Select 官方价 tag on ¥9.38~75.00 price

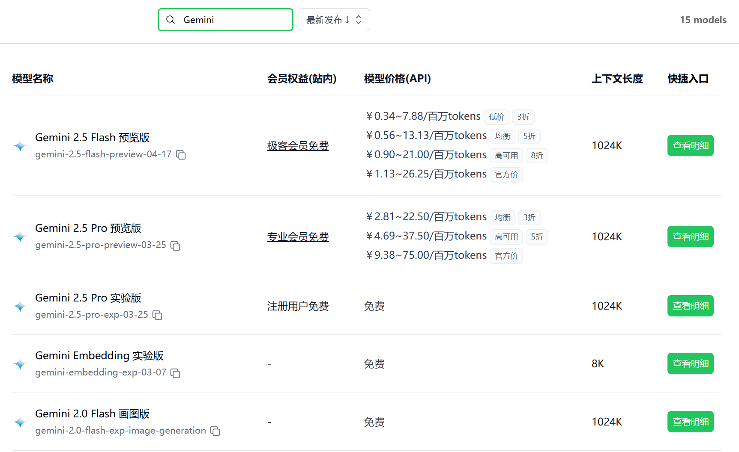pyautogui.click(x=506, y=256)
